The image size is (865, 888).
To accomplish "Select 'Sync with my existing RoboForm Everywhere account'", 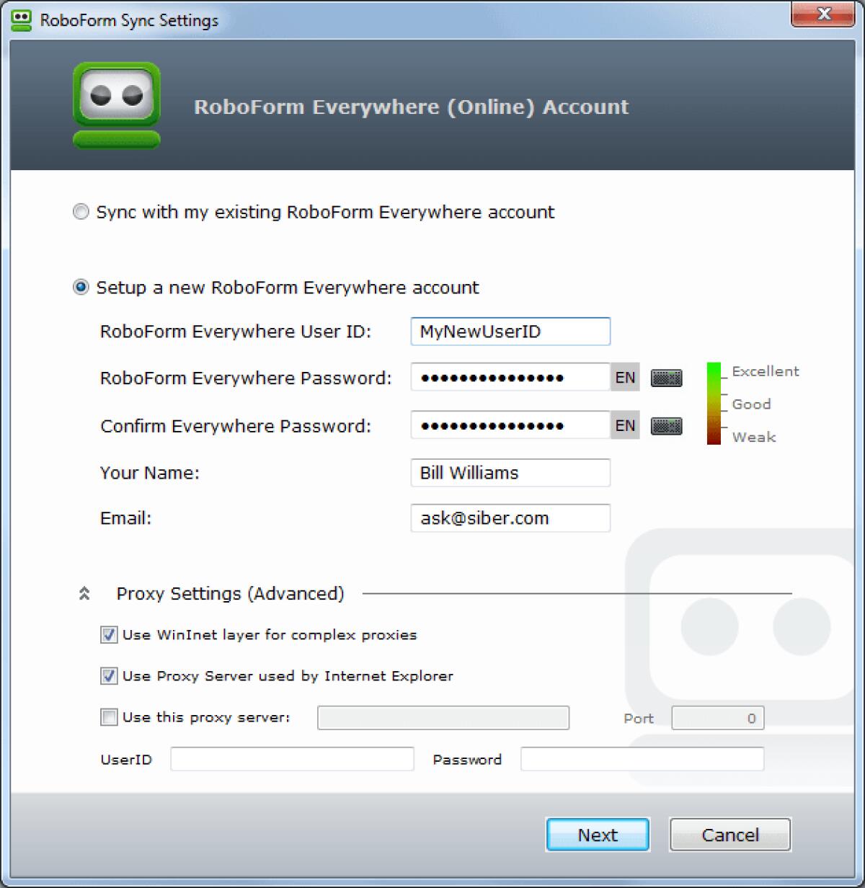I will (80, 212).
